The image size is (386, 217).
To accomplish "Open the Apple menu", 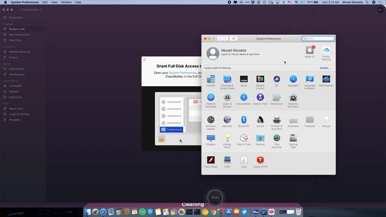I will pos(5,2).
